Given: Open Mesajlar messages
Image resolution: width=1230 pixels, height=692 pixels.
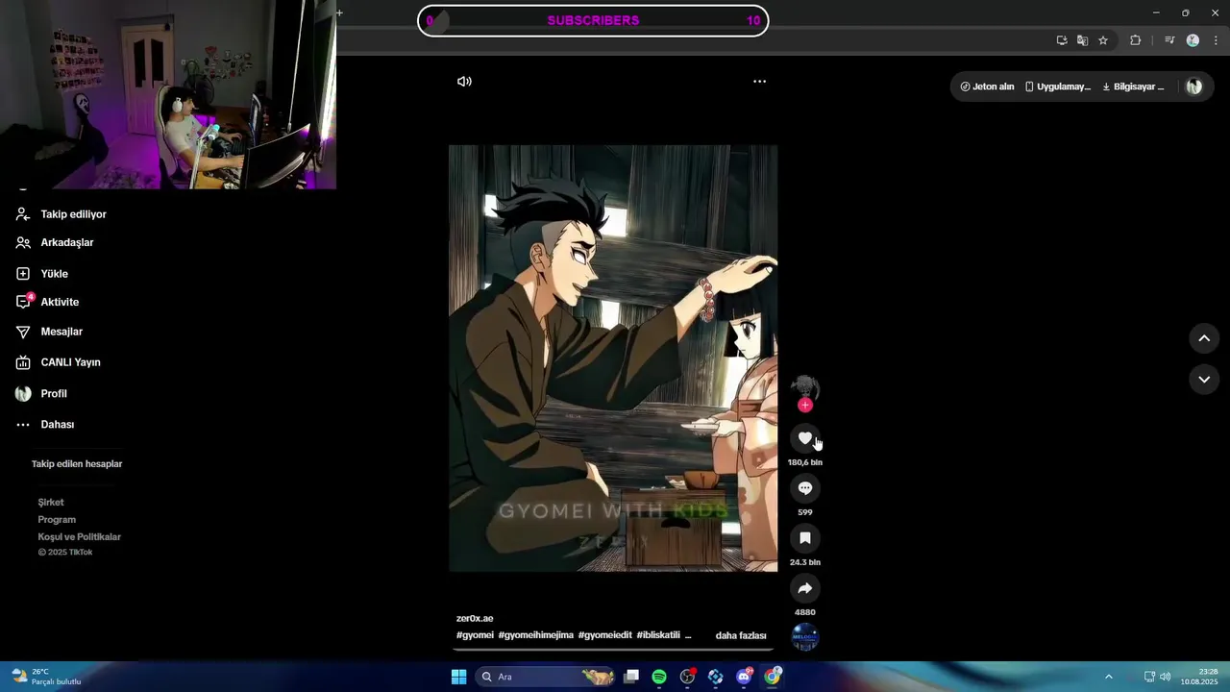Looking at the screenshot, I should 49,332.
